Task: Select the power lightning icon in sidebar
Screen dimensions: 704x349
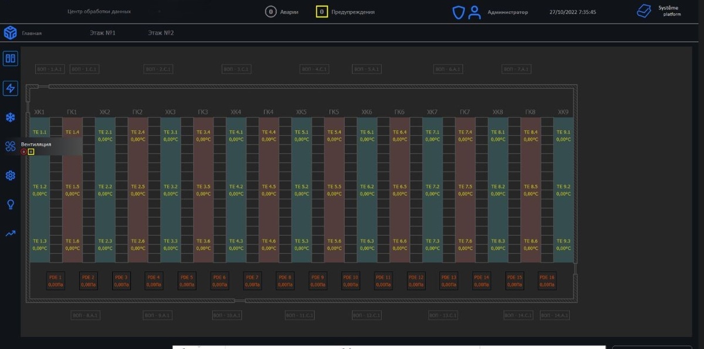Action: point(10,87)
